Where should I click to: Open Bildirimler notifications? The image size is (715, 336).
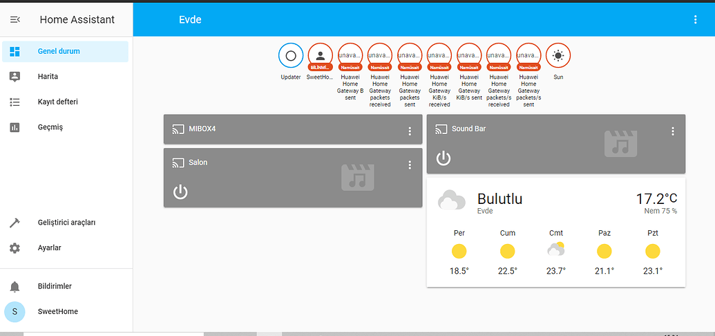coord(65,286)
